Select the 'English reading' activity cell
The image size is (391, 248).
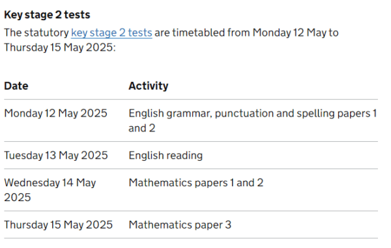[x=166, y=156]
